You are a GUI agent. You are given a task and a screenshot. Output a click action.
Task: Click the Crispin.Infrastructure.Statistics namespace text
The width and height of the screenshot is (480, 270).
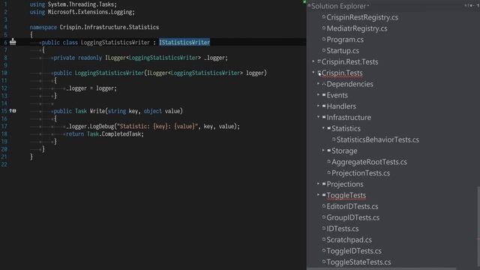click(109, 27)
